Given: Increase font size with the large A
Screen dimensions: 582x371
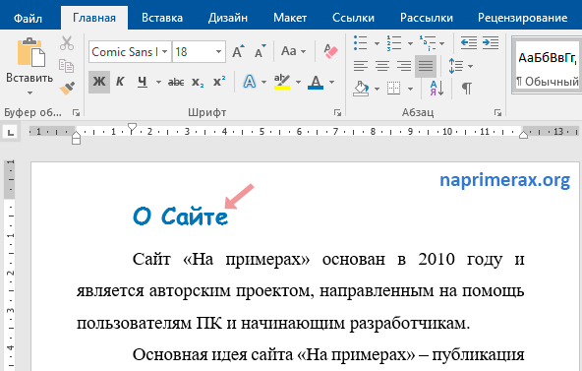Looking at the screenshot, I should (238, 51).
